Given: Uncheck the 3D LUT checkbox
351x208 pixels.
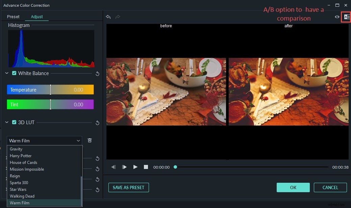Looking at the screenshot, I should (14, 122).
